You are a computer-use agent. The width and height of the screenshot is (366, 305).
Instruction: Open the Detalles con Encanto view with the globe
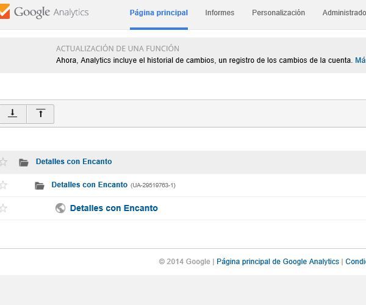pyautogui.click(x=114, y=208)
